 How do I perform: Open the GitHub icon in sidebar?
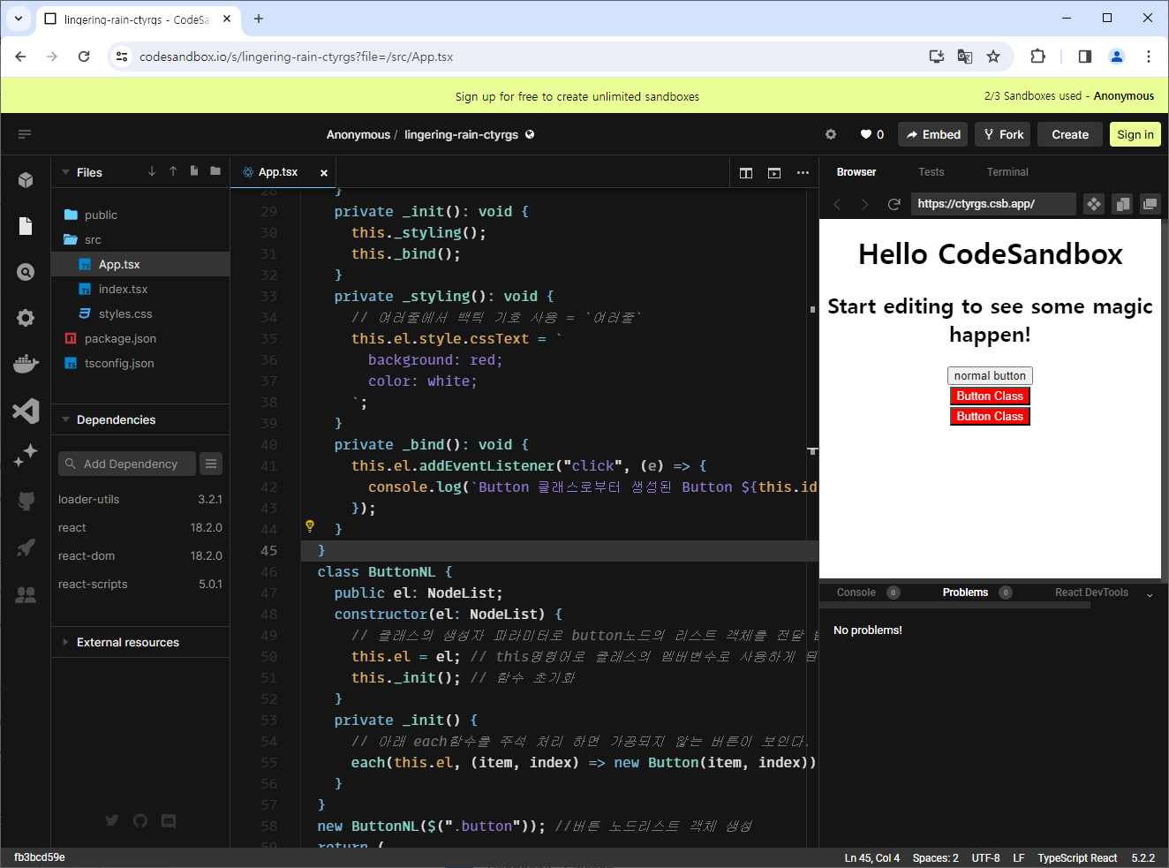26,502
